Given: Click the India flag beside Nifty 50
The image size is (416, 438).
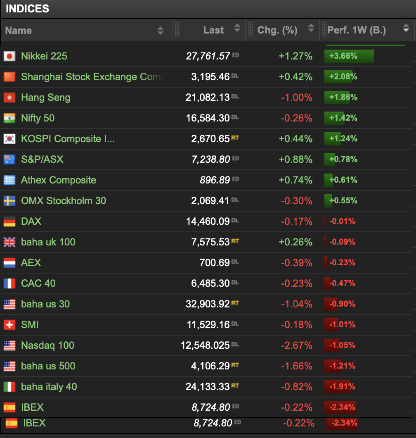Looking at the screenshot, I should coord(9,118).
